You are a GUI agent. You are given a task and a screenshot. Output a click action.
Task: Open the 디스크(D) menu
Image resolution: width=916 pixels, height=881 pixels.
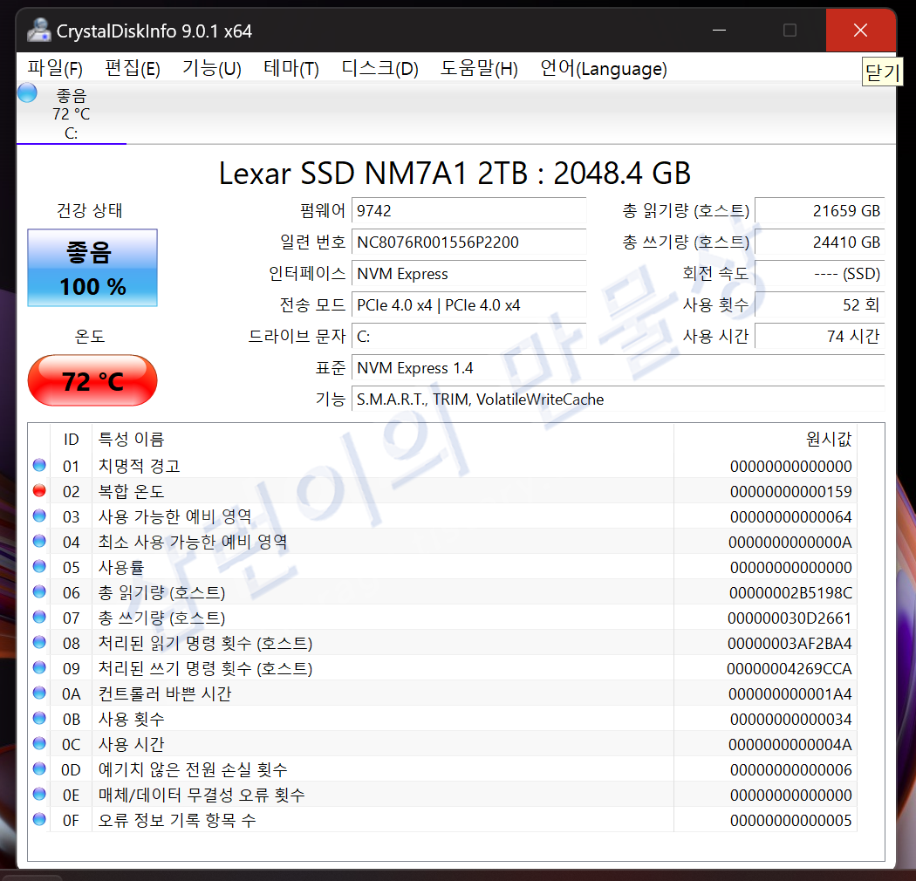379,68
